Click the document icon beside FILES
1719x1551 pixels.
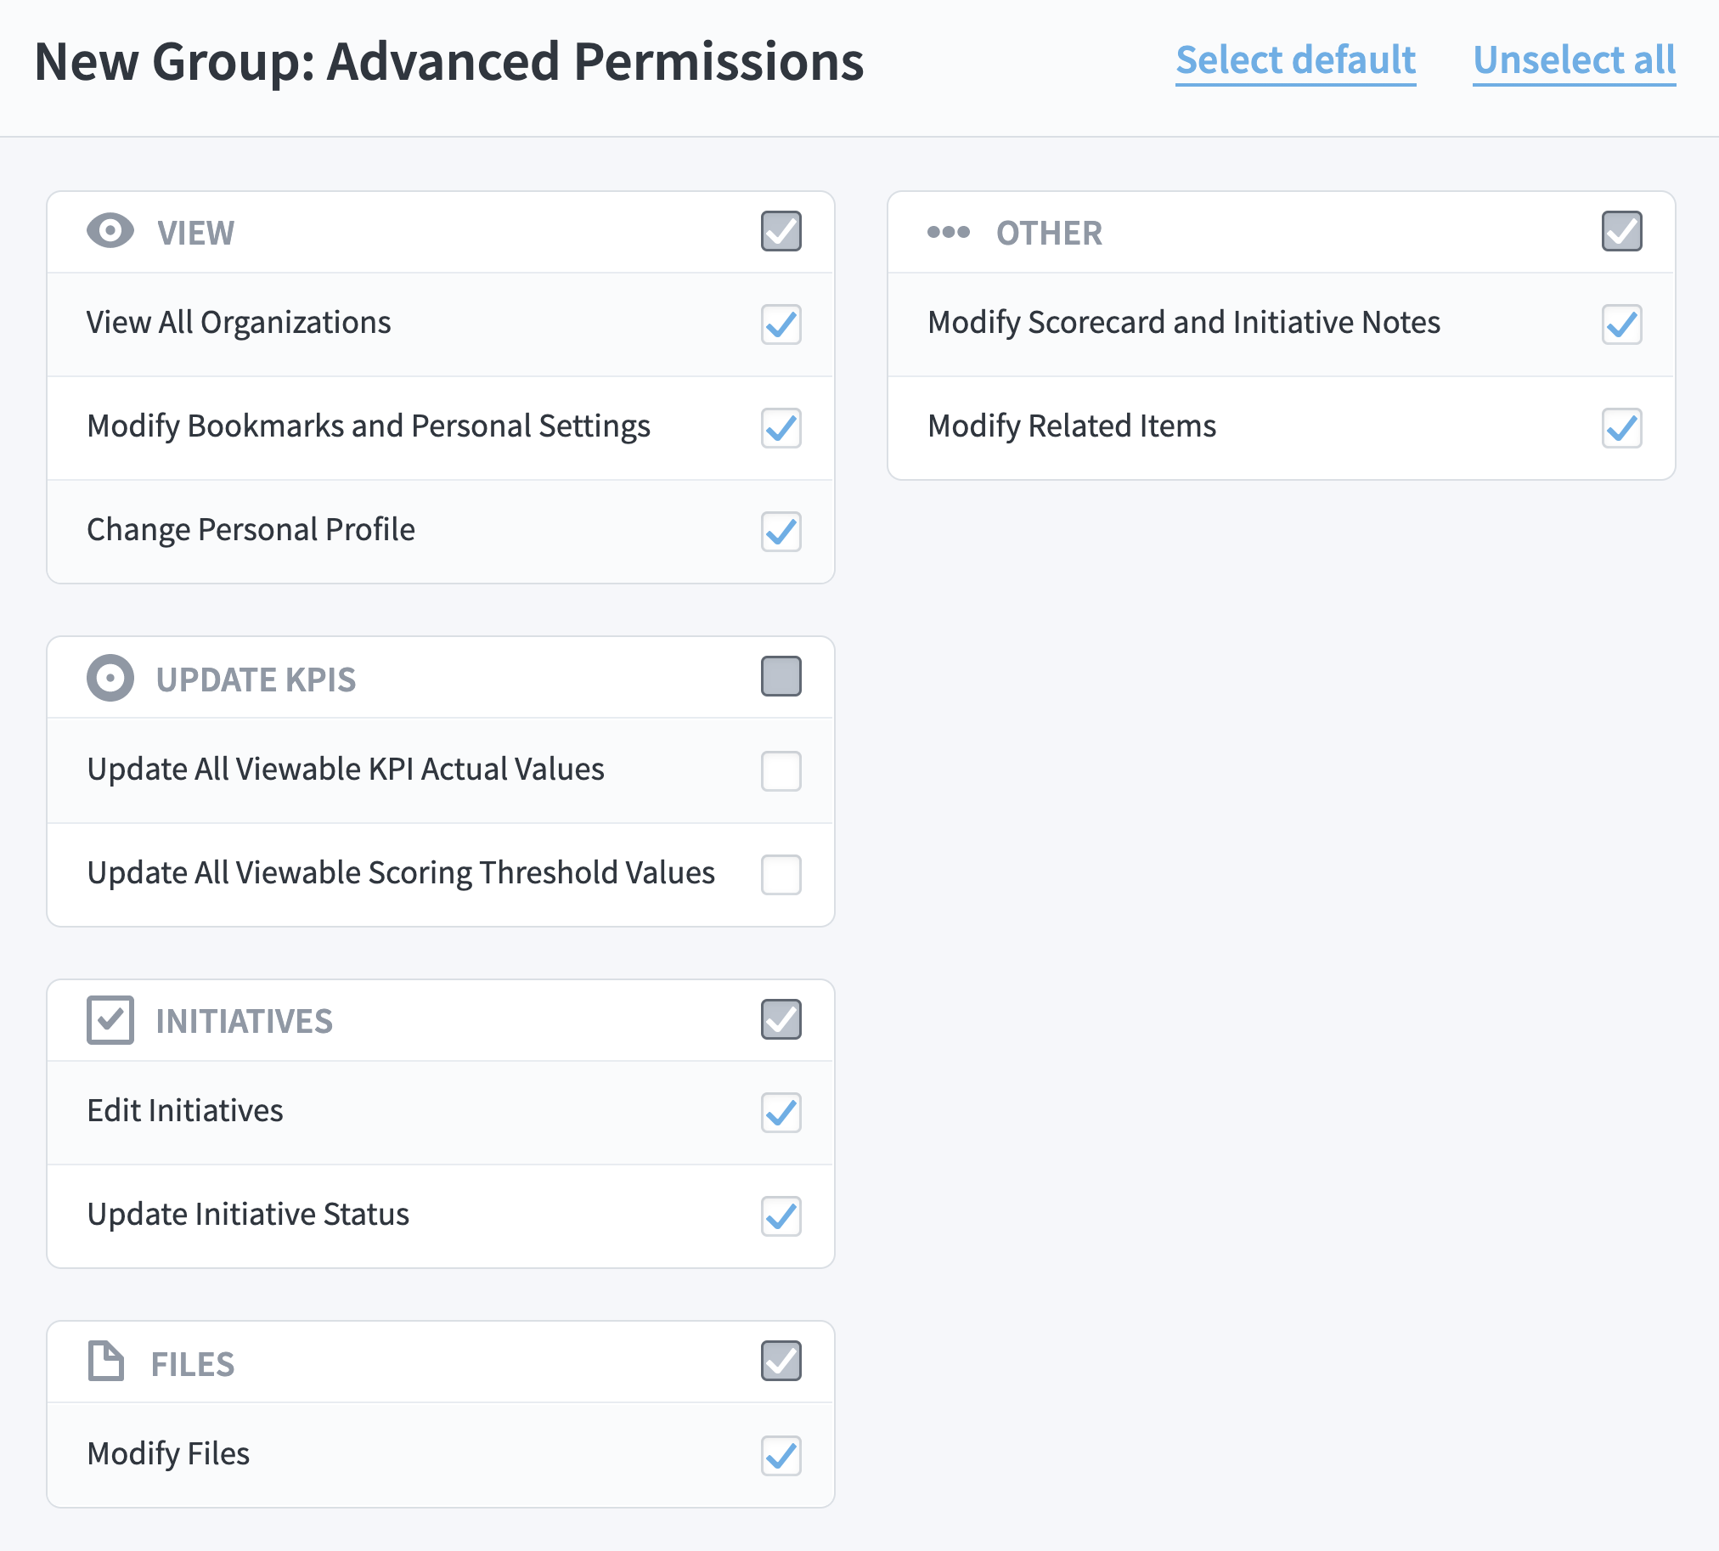point(105,1361)
